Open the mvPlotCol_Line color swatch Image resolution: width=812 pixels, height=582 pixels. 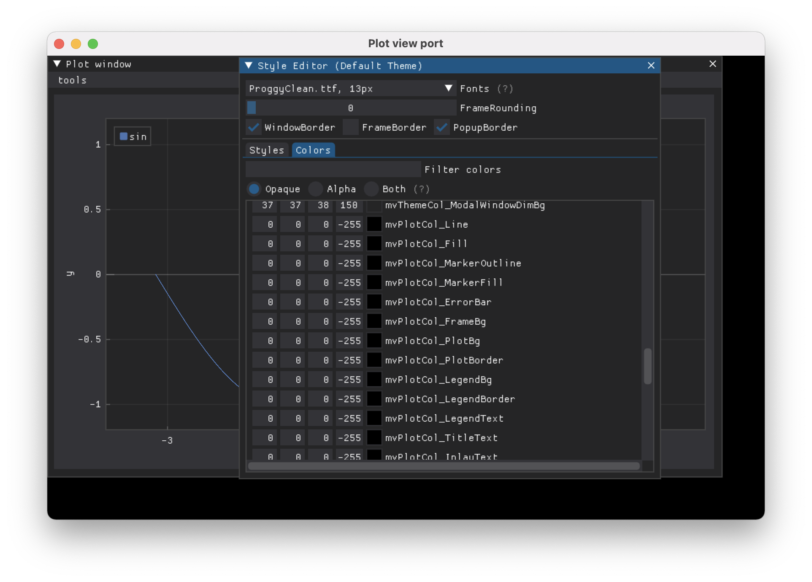pyautogui.click(x=374, y=224)
